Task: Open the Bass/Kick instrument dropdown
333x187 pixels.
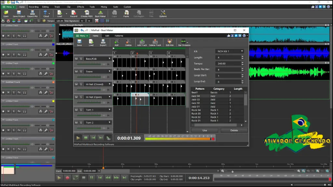Action: [98, 59]
